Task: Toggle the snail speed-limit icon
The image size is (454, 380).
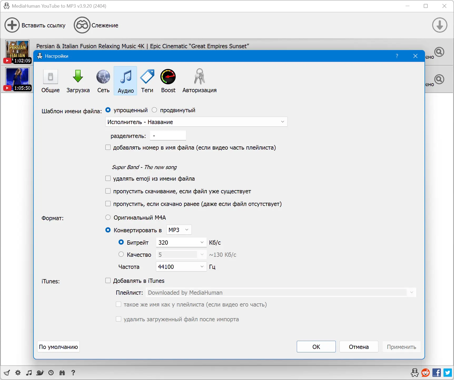Action: click(40, 373)
